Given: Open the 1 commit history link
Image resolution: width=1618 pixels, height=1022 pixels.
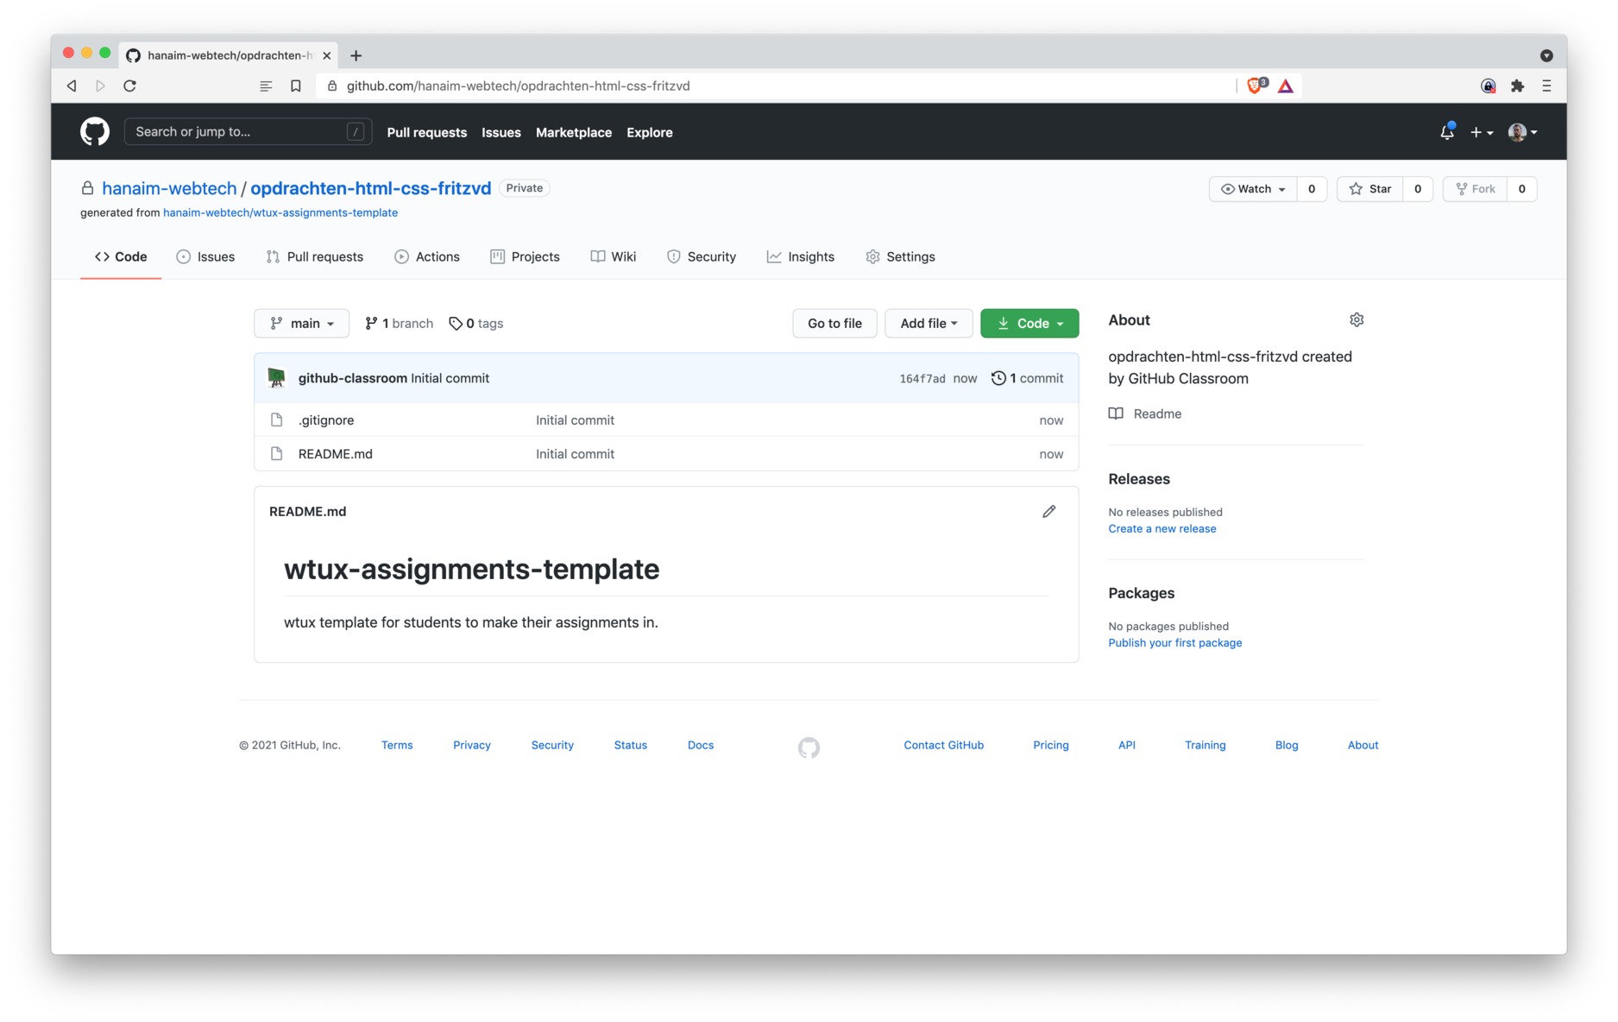Looking at the screenshot, I should 1027,378.
